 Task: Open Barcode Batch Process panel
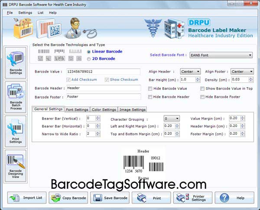16,97
